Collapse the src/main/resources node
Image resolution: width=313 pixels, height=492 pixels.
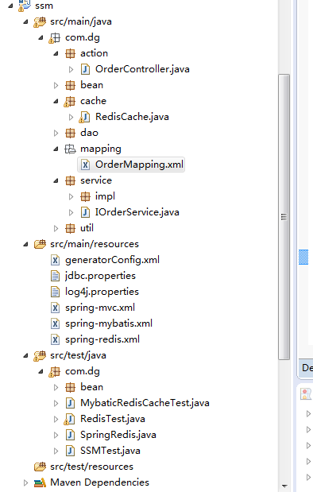[26, 245]
